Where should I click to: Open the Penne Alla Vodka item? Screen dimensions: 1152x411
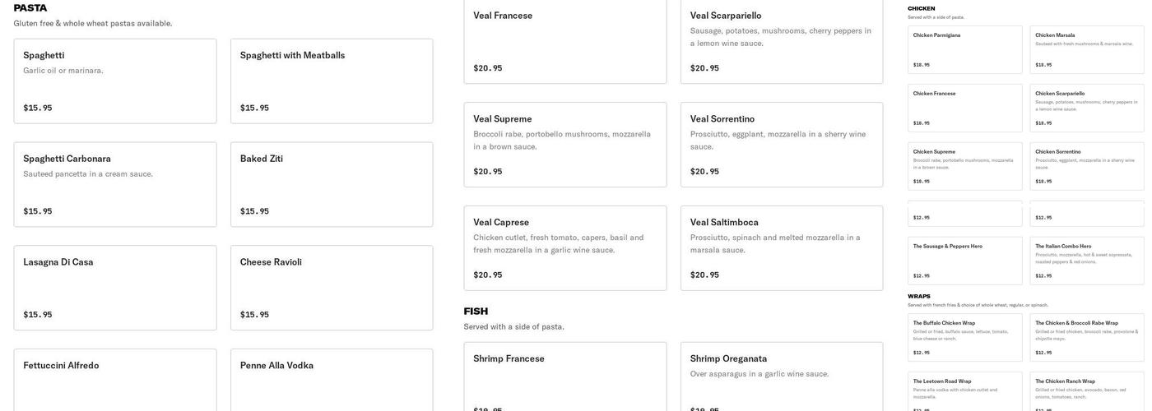click(332, 380)
